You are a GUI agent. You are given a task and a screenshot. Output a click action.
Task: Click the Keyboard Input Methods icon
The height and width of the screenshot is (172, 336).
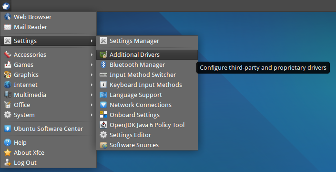(103, 85)
